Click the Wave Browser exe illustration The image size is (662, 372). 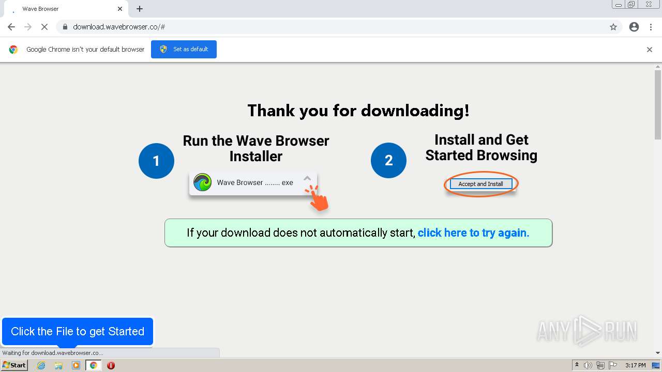coord(253,183)
